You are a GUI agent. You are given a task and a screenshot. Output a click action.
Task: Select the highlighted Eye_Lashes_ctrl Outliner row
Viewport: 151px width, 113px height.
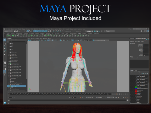pos(16,86)
